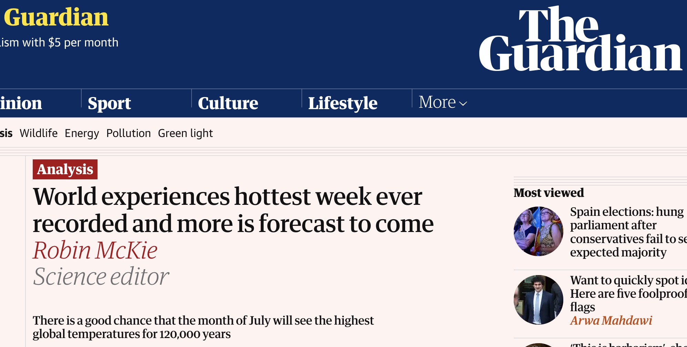The height and width of the screenshot is (347, 687).
Task: Open the partially visible Opinion section
Action: point(21,103)
